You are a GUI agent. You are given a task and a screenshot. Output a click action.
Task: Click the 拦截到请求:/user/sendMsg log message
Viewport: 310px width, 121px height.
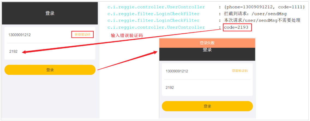coord(255,14)
